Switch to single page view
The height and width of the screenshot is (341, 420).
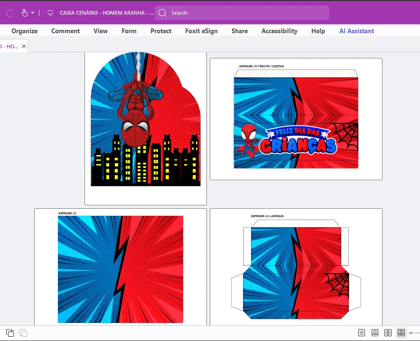pos(361,333)
